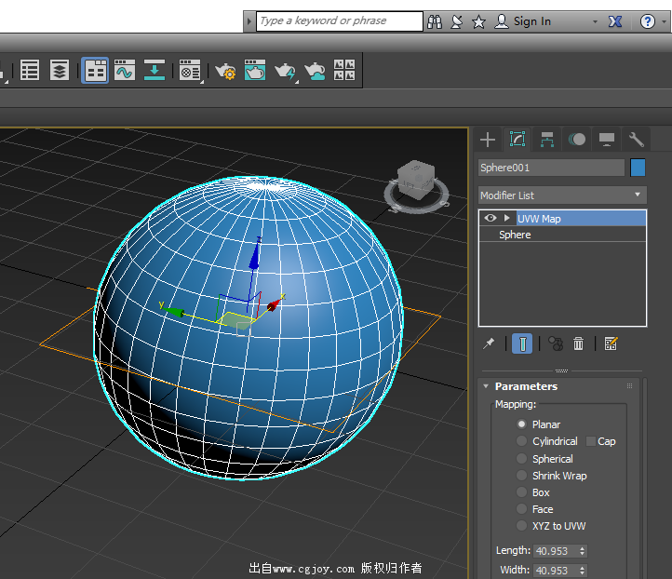Screen dimensions: 672x579
Task: Expand the UVW Map modifier sub-objects
Action: (x=506, y=218)
